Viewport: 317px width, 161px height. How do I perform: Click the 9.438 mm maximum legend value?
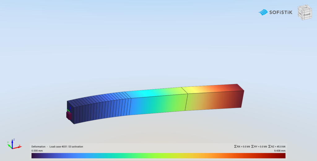280,150
